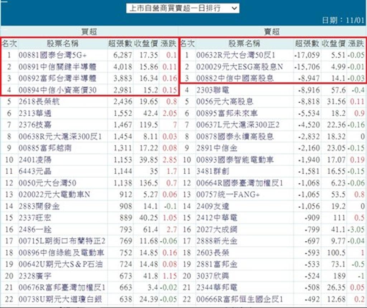Click 2881富邦金 stock name
367x308 pixels.
click(217, 264)
